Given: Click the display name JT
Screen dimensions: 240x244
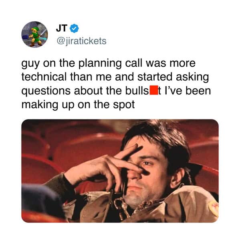Looking at the screenshot, I should [62, 28].
